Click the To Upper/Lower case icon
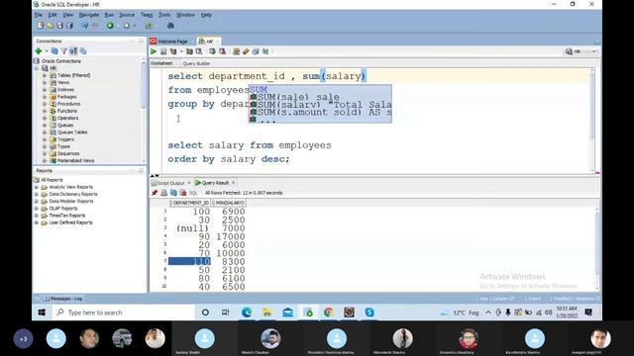Image resolution: width=634 pixels, height=356 pixels. click(x=265, y=51)
